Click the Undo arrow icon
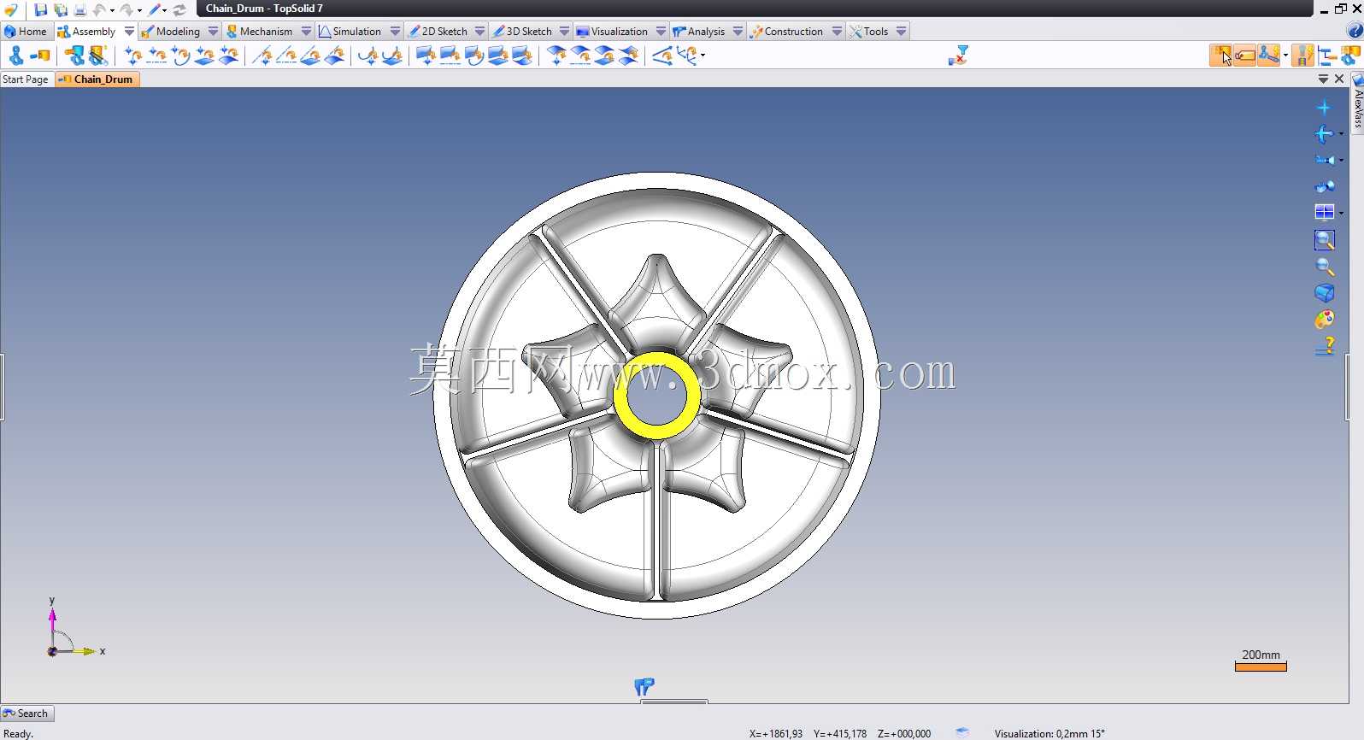This screenshot has height=740, width=1364. coord(99,9)
